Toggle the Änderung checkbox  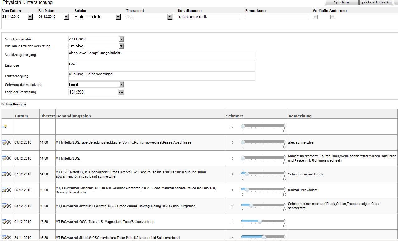tap(332, 17)
